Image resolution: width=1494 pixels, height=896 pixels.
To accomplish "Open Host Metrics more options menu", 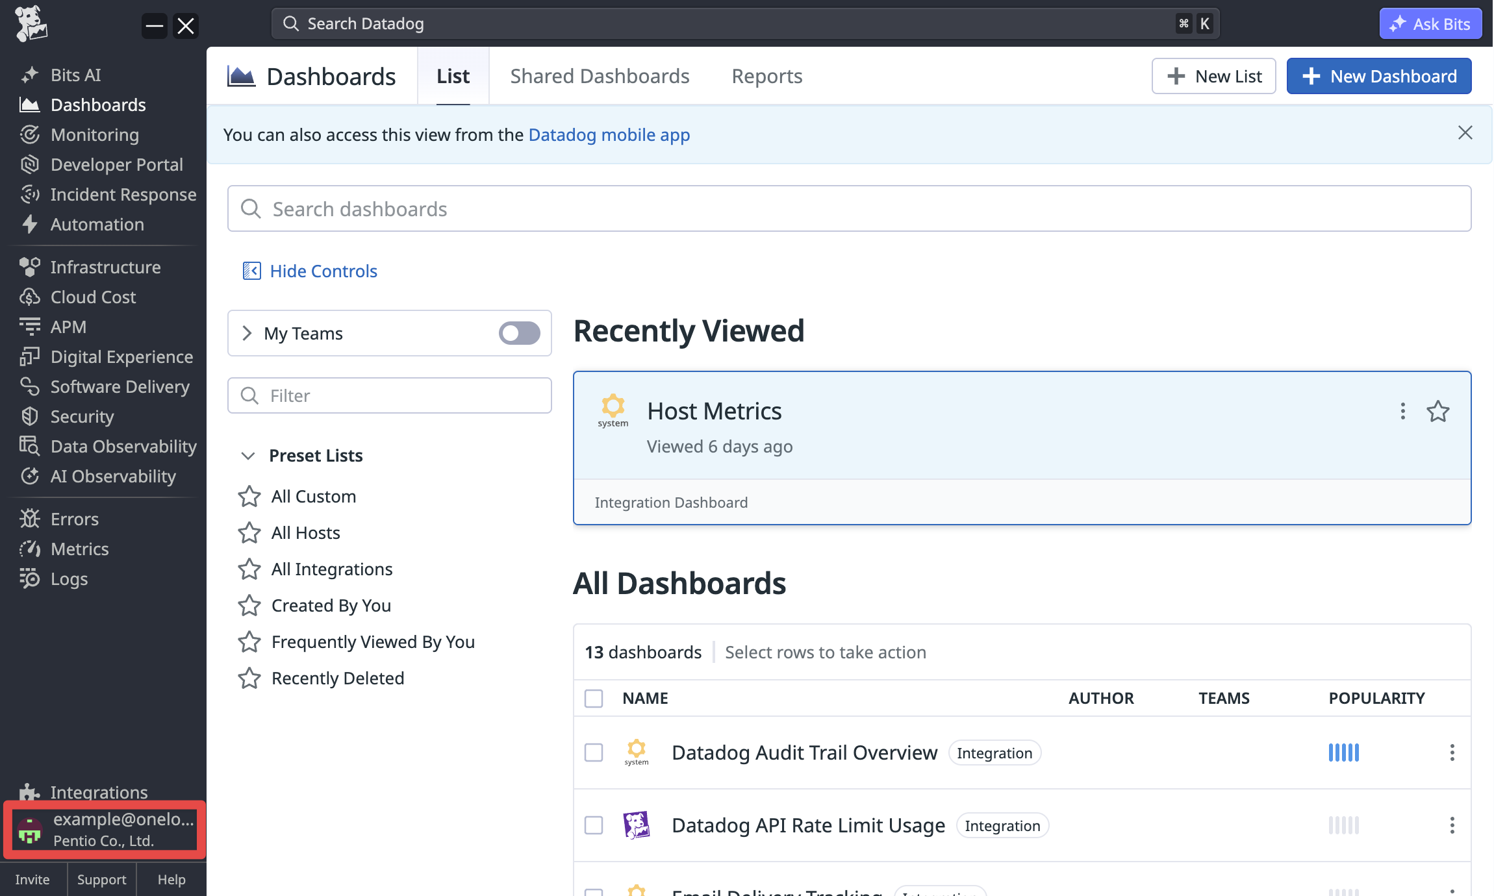I will click(x=1402, y=411).
